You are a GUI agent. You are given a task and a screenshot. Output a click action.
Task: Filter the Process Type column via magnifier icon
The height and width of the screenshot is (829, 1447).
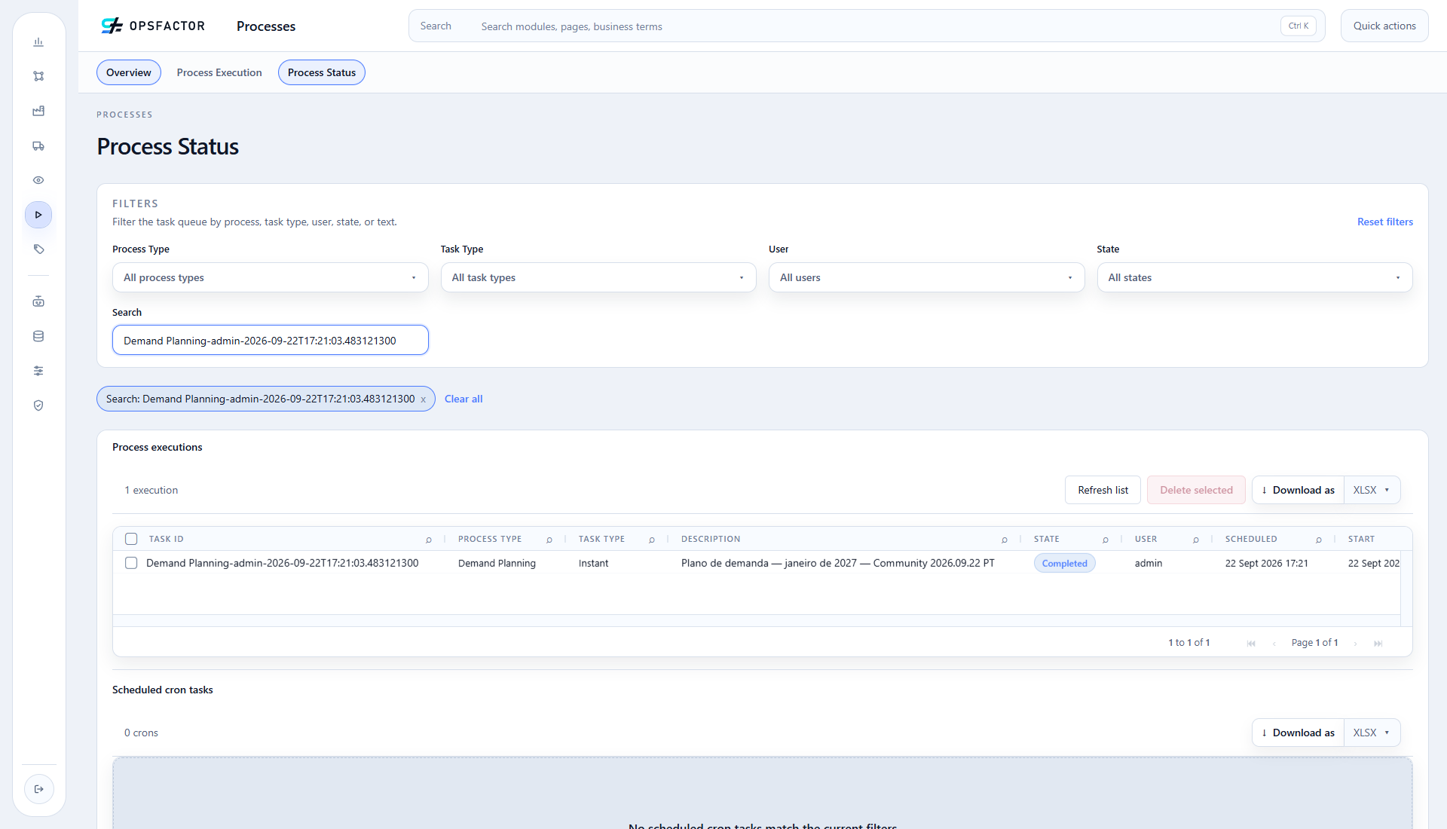tap(549, 540)
